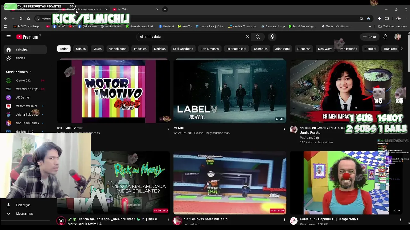The height and width of the screenshot is (230, 410).
Task: Open the site information icon in address bar
Action: click(x=38, y=19)
